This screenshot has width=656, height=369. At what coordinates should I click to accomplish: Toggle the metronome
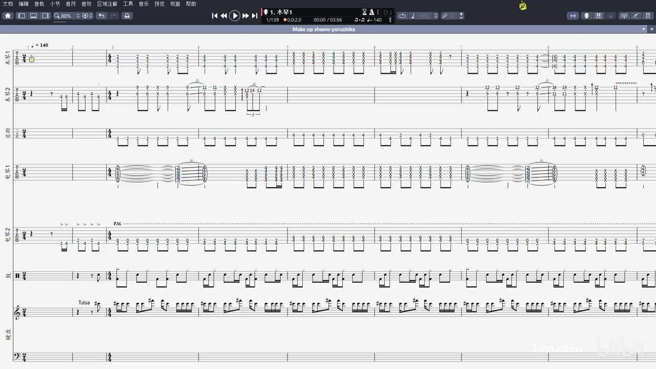371,12
